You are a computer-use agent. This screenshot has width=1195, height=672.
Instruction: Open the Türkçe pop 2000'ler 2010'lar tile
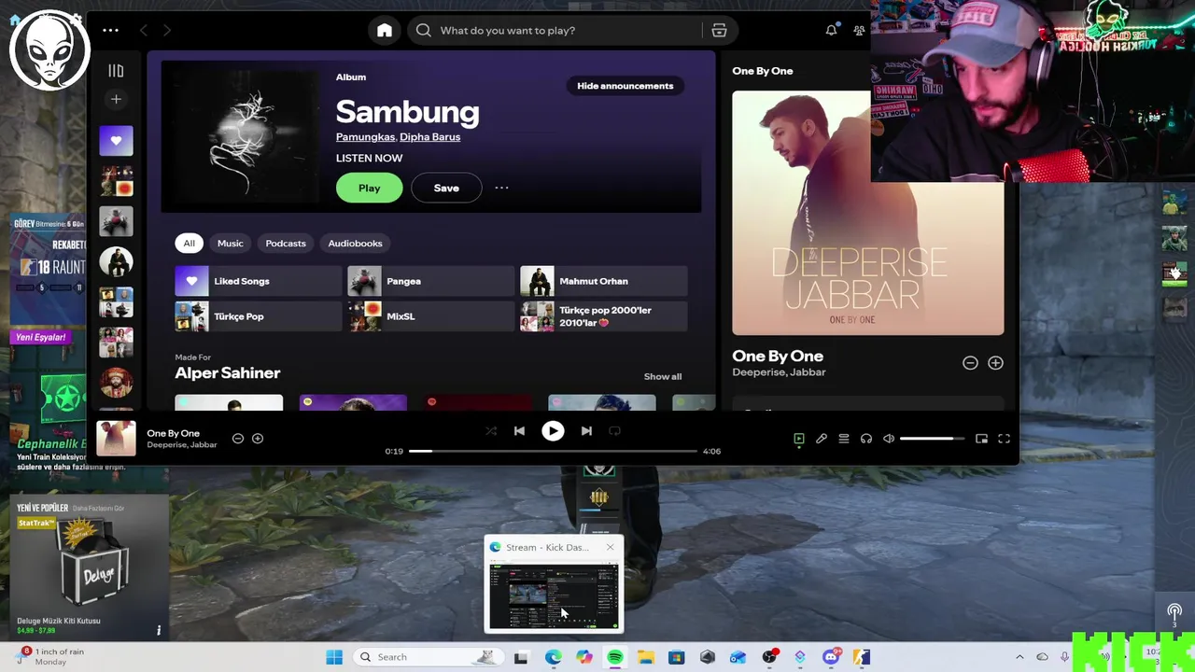603,316
